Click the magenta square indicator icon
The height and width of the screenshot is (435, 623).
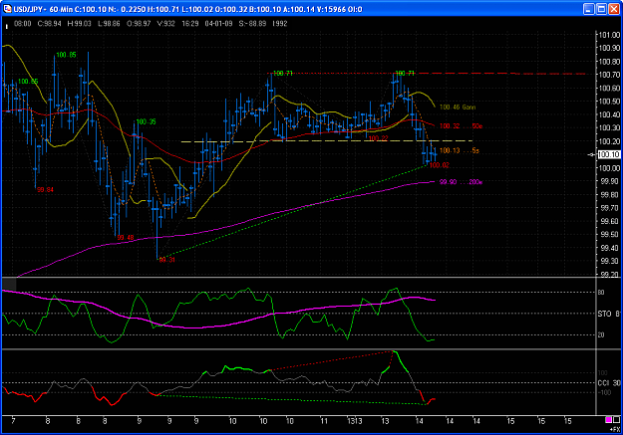tap(608, 420)
